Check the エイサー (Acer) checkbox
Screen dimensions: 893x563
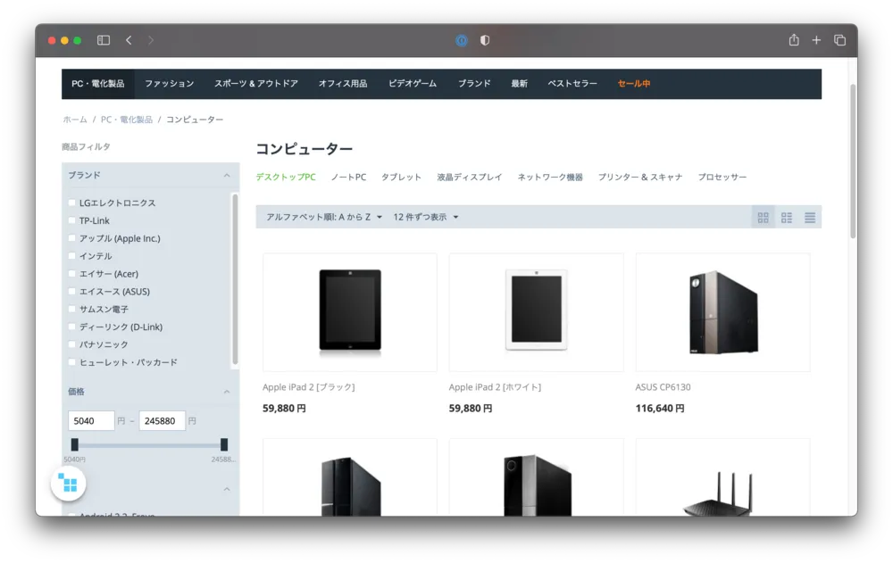tap(71, 273)
